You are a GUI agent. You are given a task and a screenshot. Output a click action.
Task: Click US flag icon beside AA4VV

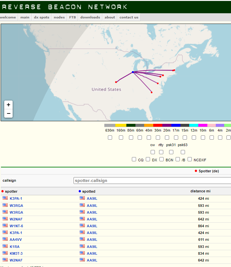(5, 239)
